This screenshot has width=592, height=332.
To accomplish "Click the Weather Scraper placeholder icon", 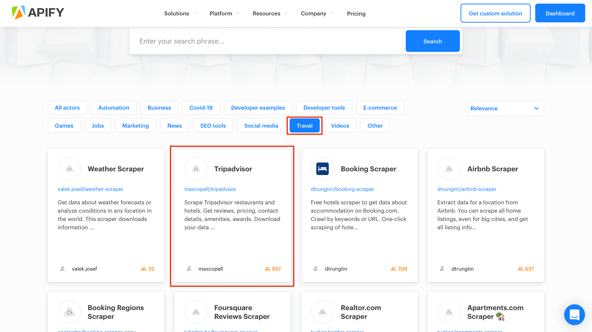I will [x=69, y=169].
